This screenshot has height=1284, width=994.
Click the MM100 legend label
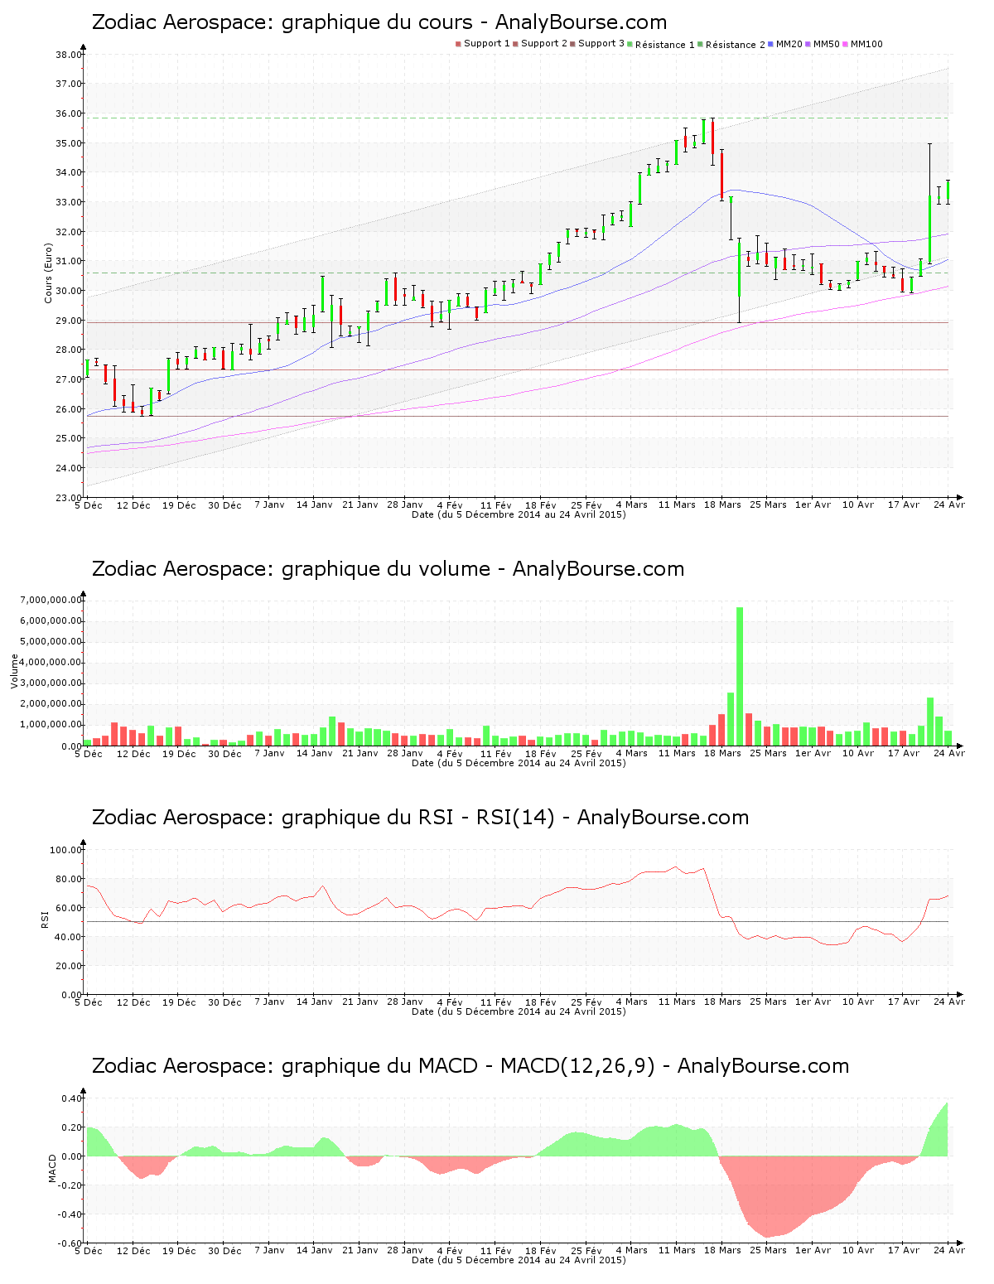click(x=866, y=44)
